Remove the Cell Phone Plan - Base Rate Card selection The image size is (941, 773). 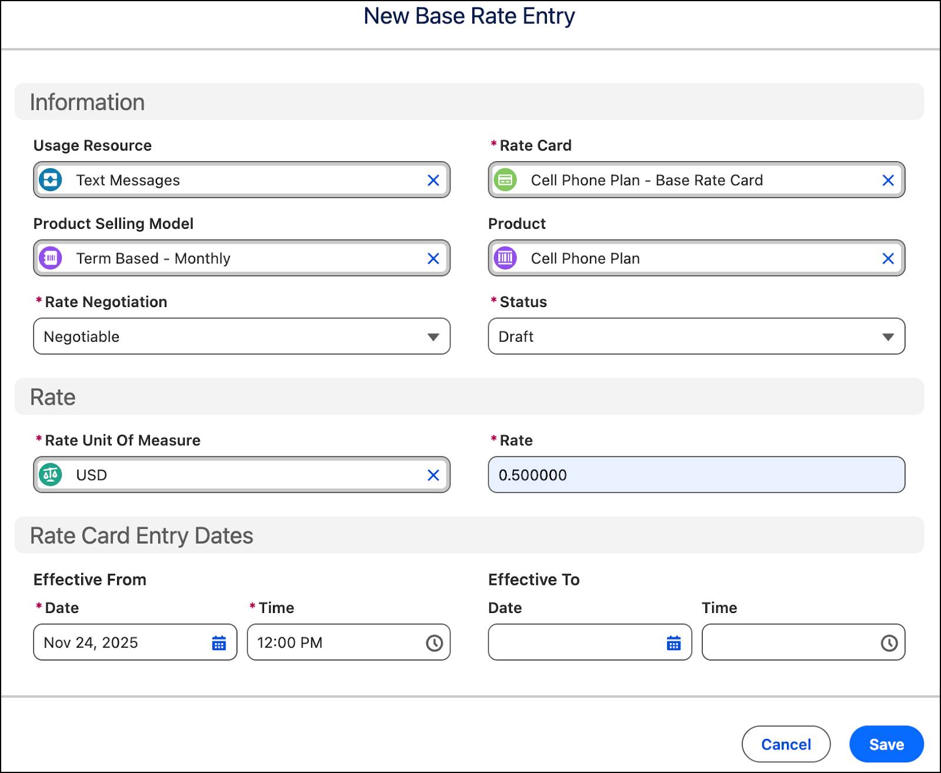[x=887, y=181]
